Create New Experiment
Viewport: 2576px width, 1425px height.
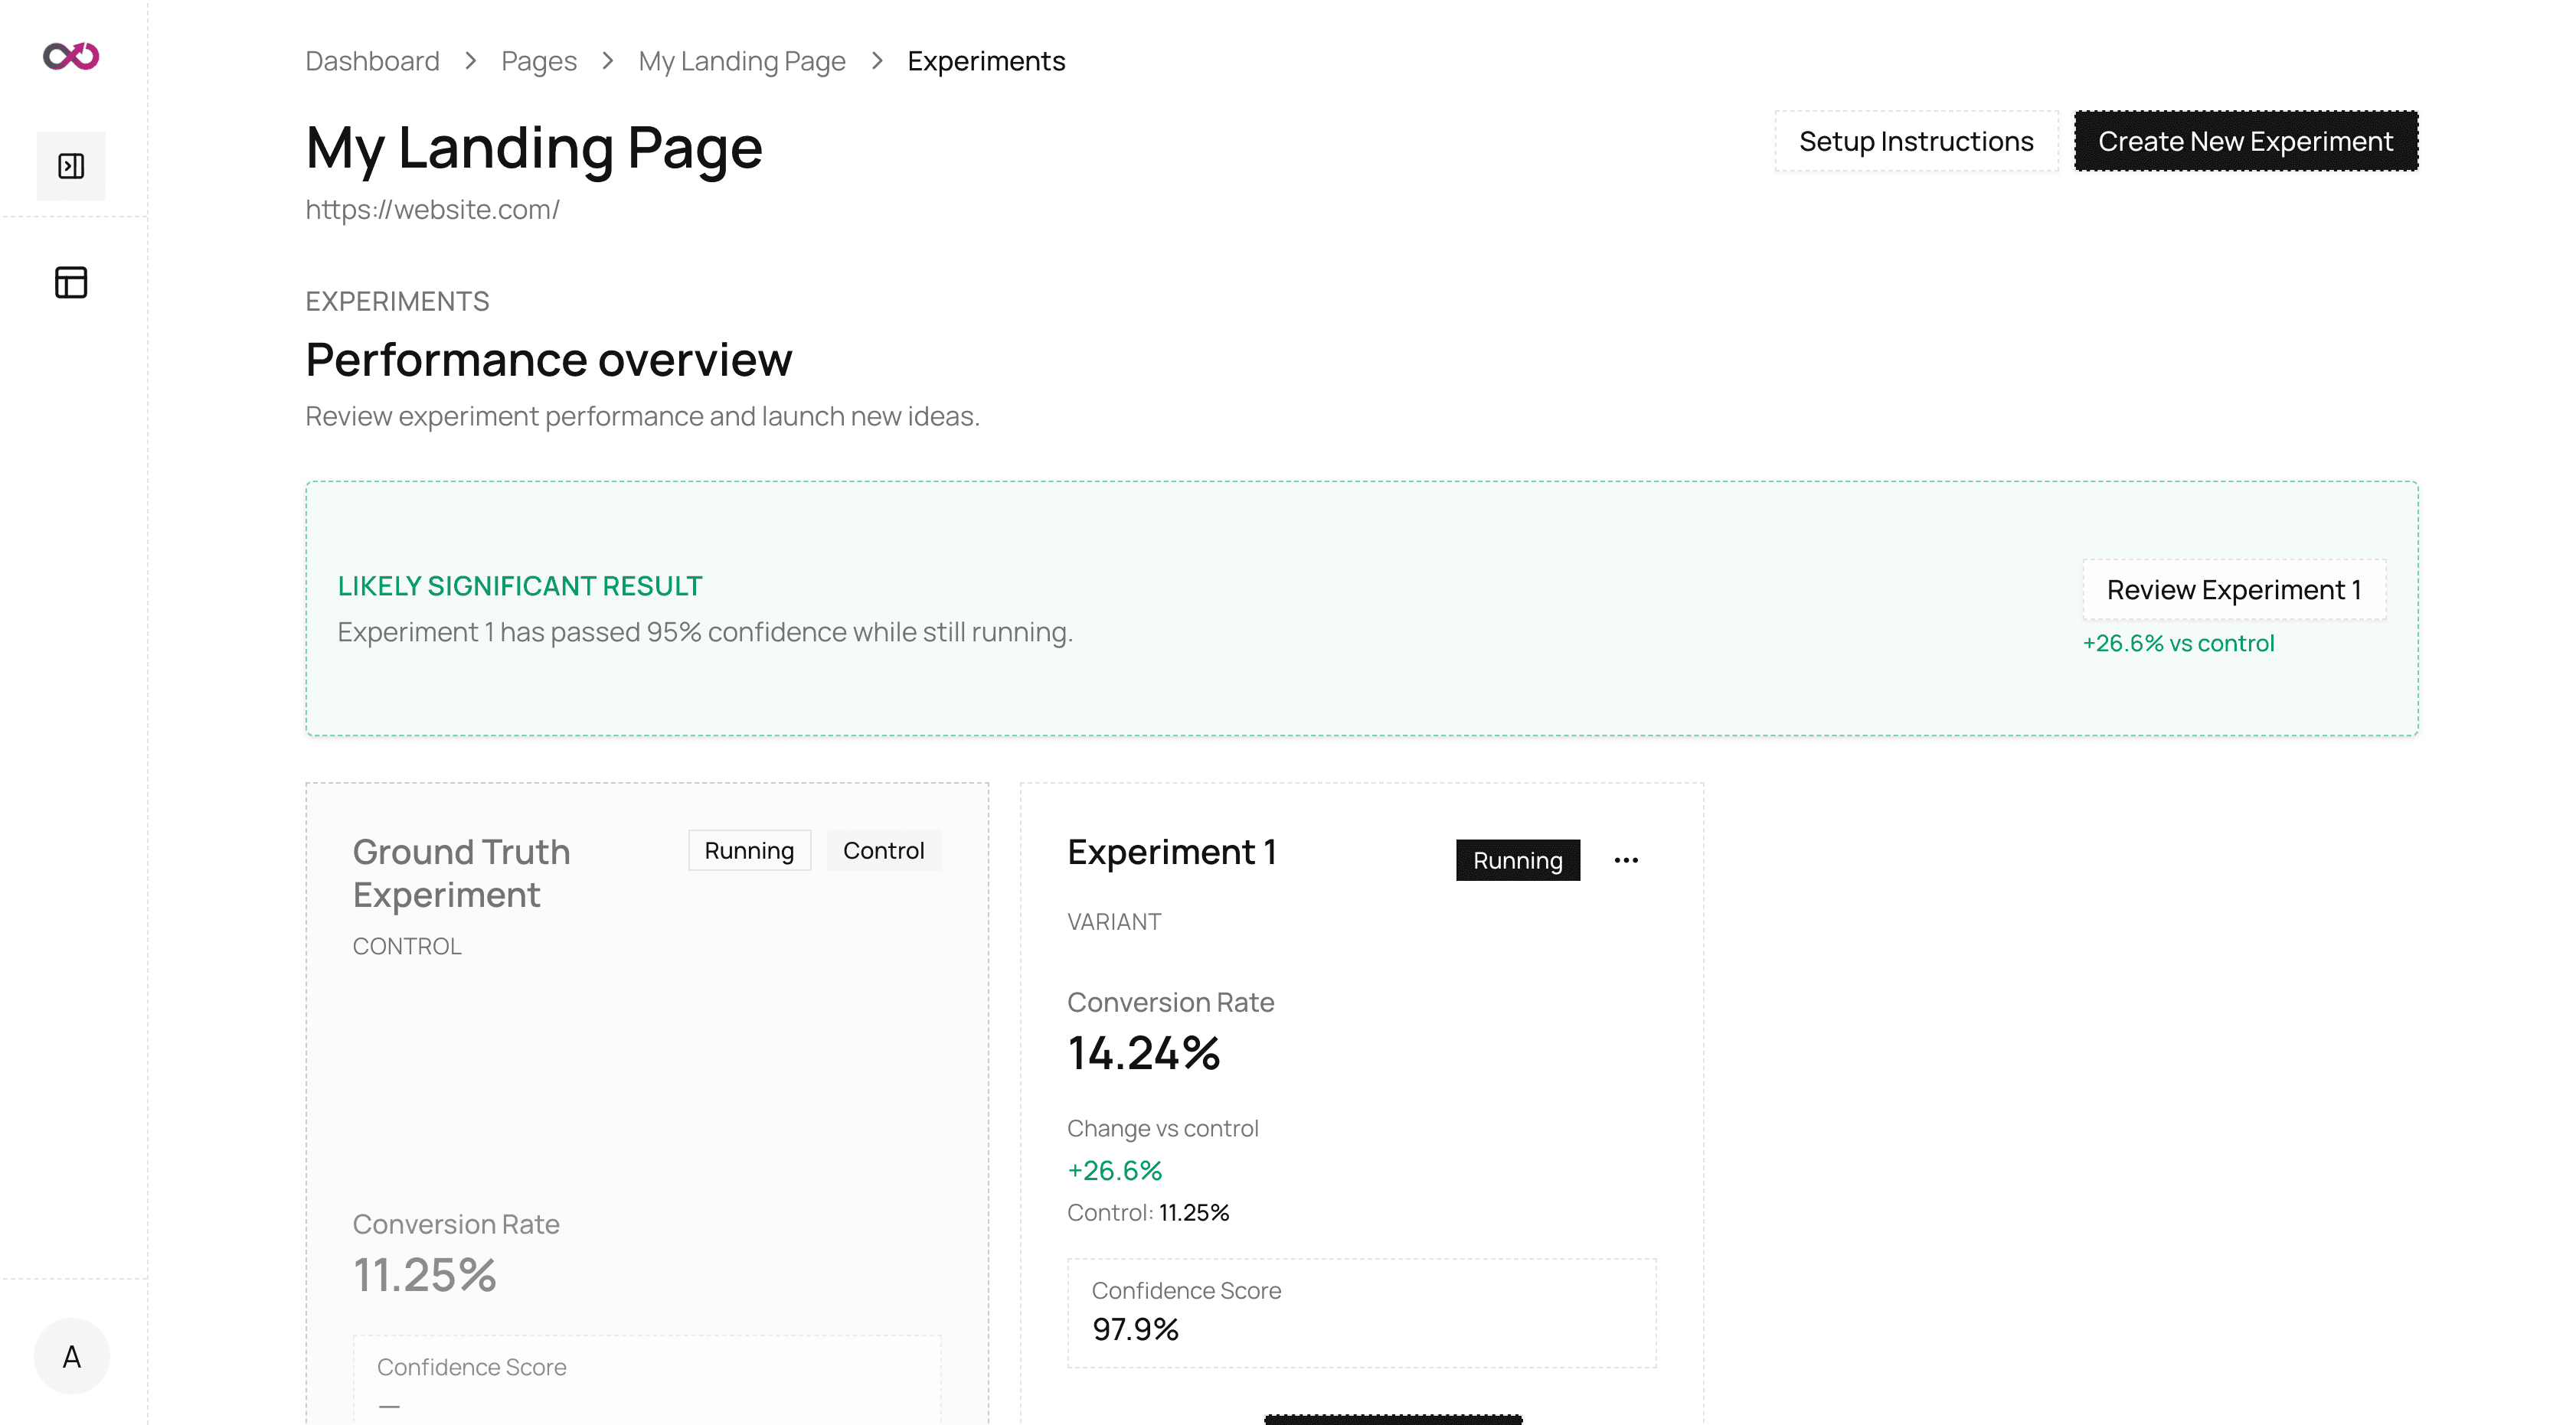[2246, 141]
